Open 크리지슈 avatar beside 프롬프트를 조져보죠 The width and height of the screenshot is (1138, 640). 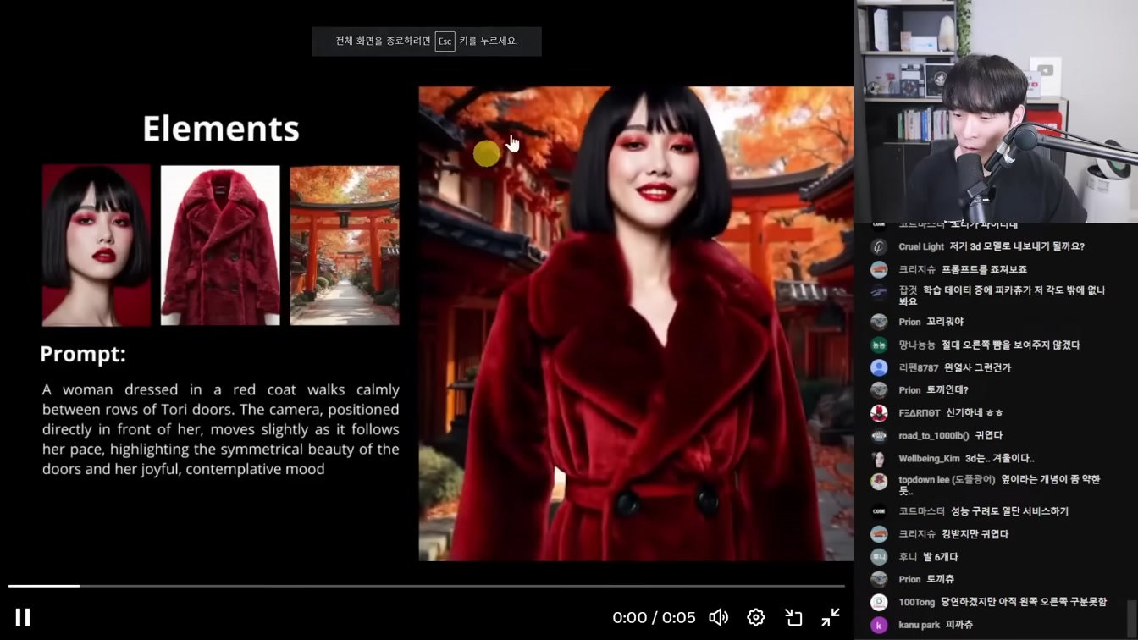pyautogui.click(x=879, y=269)
